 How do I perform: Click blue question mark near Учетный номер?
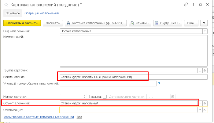(159, 83)
